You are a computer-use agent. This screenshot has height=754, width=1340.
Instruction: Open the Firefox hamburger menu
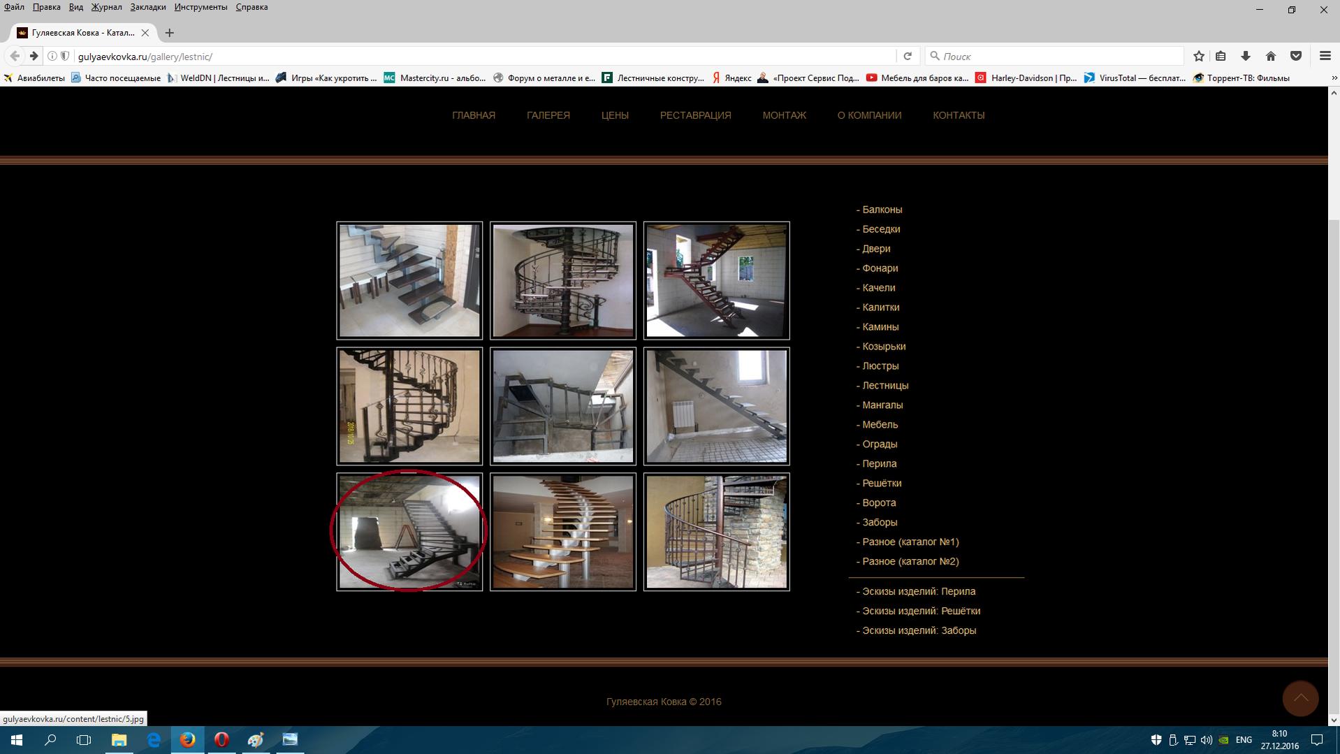pos(1325,56)
